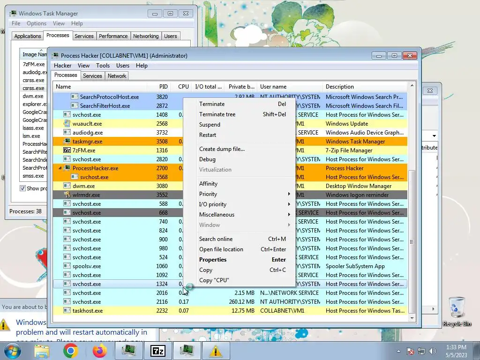Click the dwm.exe process icon
Viewport: 480px width, 360px height.
pyautogui.click(x=67, y=186)
